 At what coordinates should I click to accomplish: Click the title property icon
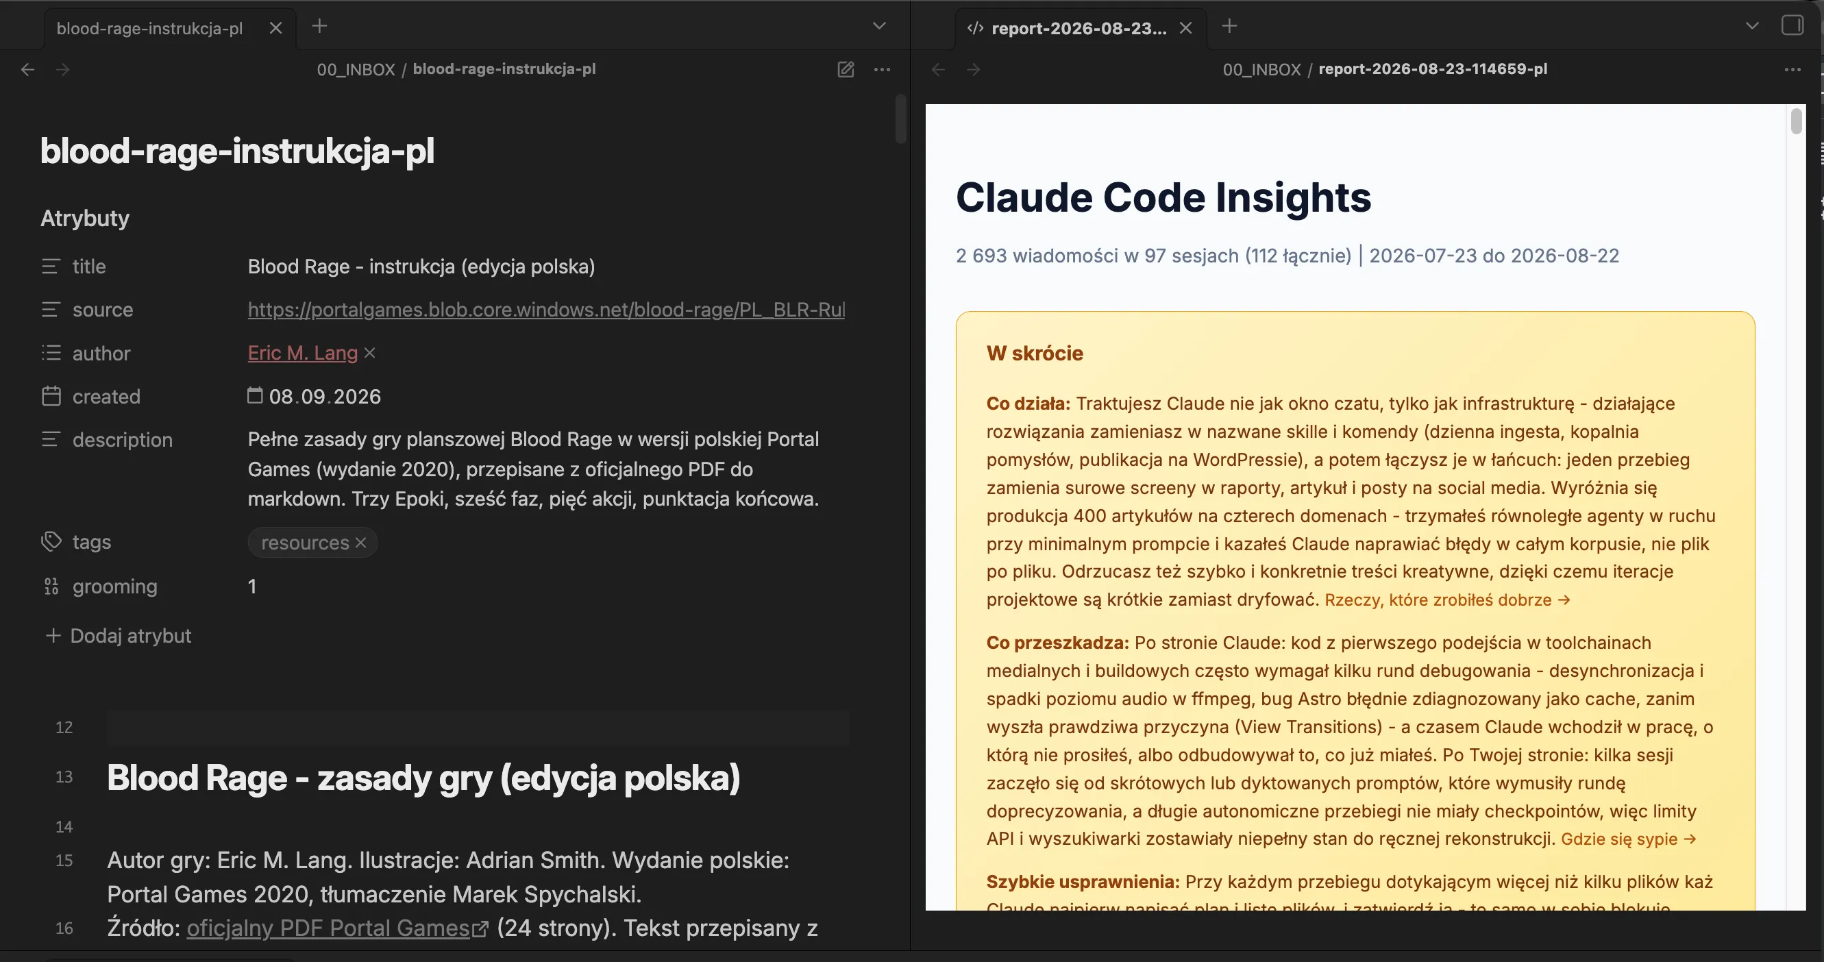tap(51, 267)
